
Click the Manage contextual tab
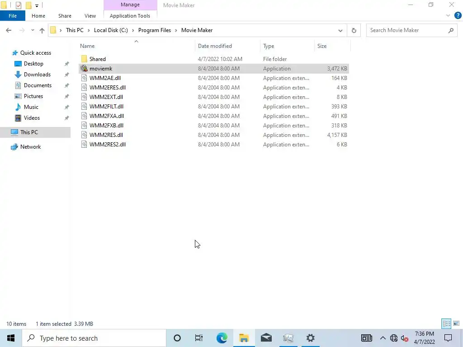tap(130, 5)
